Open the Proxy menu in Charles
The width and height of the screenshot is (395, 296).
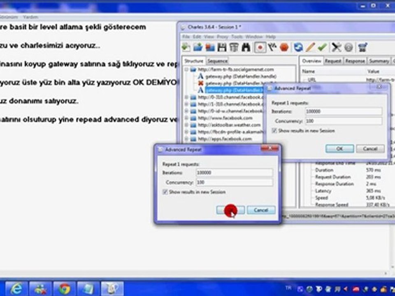pos(223,37)
